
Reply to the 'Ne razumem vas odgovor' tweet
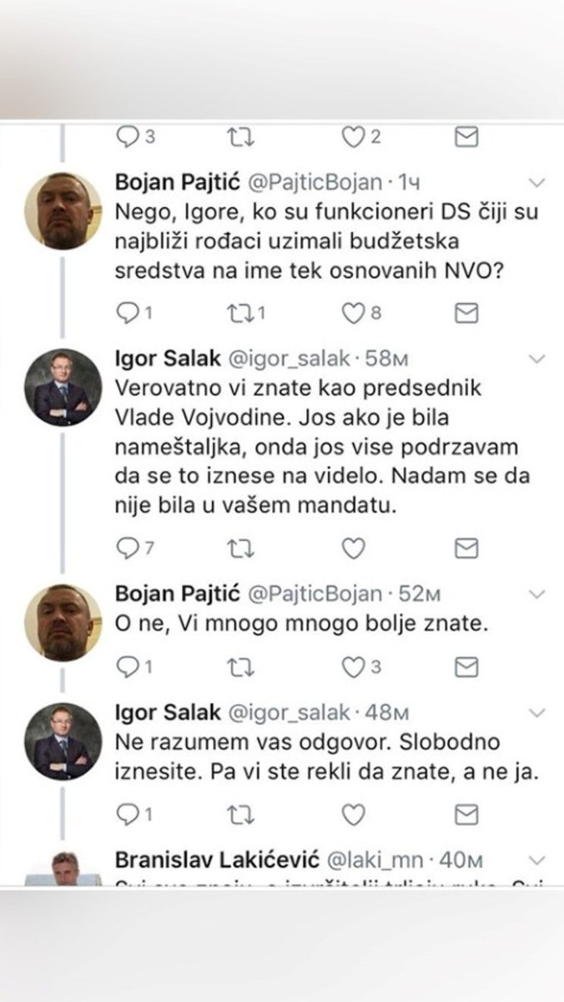(126, 813)
